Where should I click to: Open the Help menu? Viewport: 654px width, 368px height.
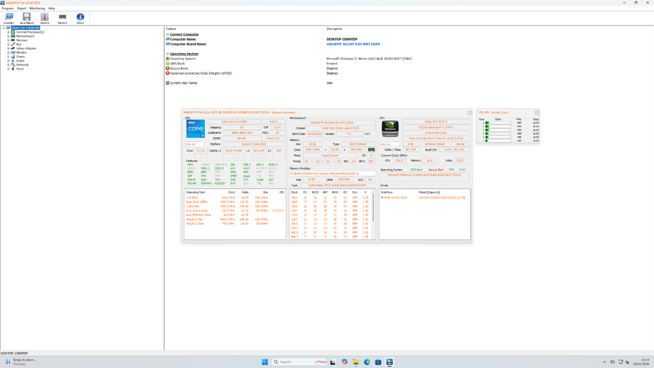(52, 8)
